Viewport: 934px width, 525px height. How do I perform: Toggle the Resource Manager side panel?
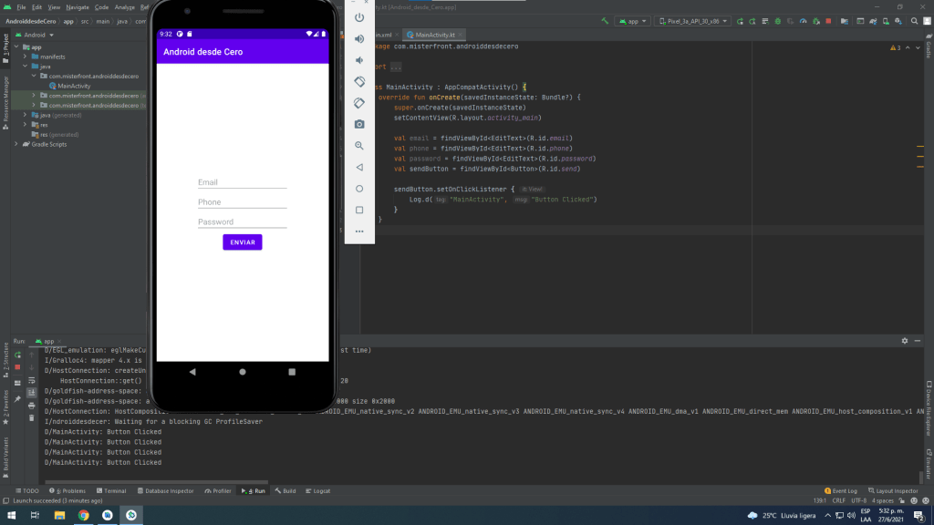pos(5,103)
